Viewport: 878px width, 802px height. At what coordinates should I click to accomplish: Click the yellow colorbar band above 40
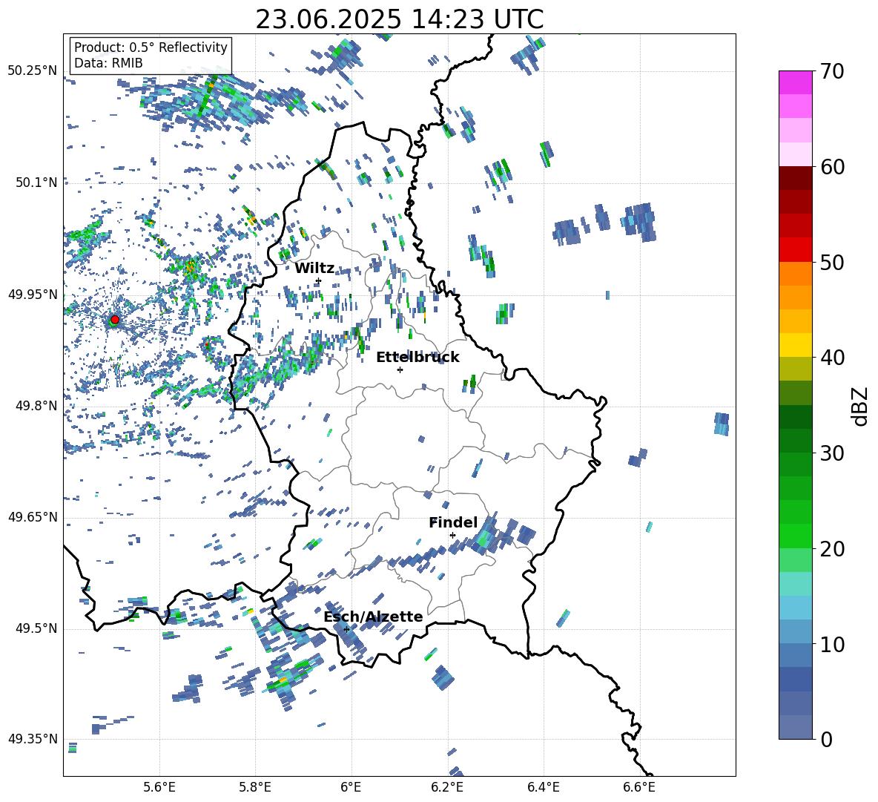795,345
